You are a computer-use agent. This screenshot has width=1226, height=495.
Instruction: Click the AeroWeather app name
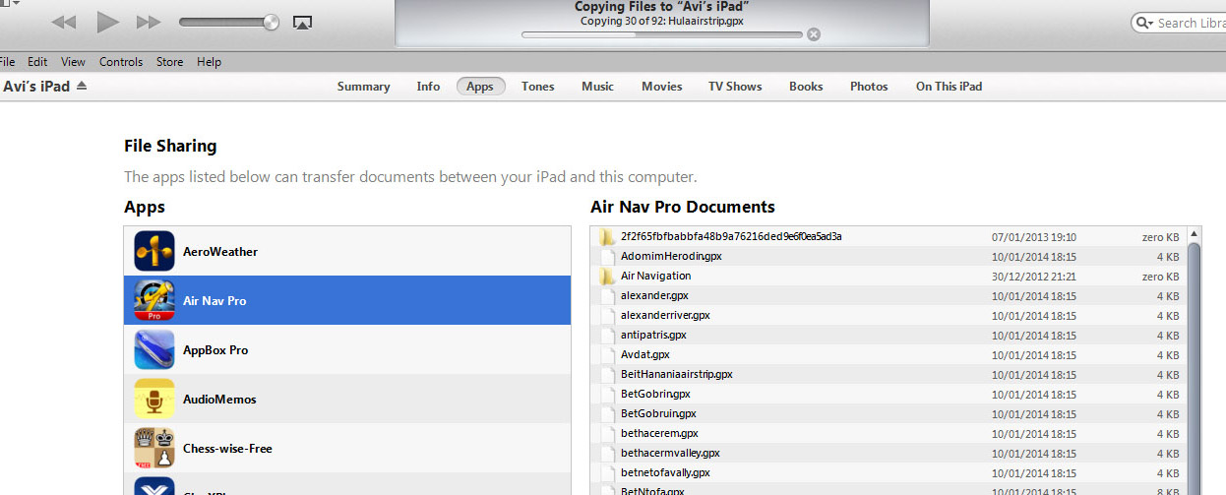220,251
